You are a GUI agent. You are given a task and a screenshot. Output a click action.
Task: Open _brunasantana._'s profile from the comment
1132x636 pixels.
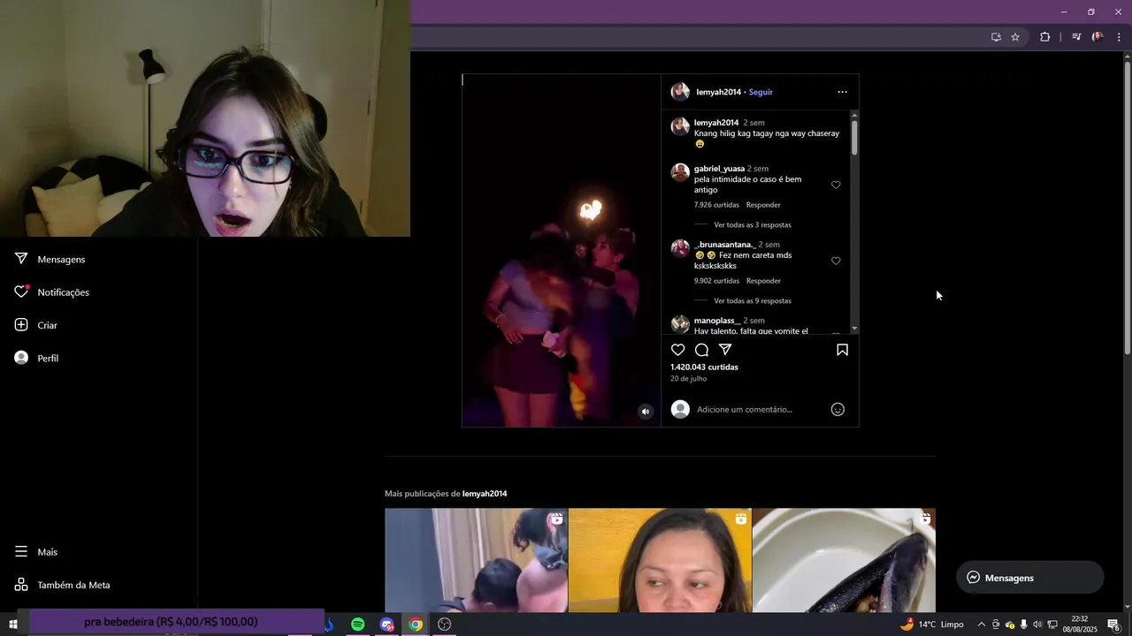click(725, 244)
